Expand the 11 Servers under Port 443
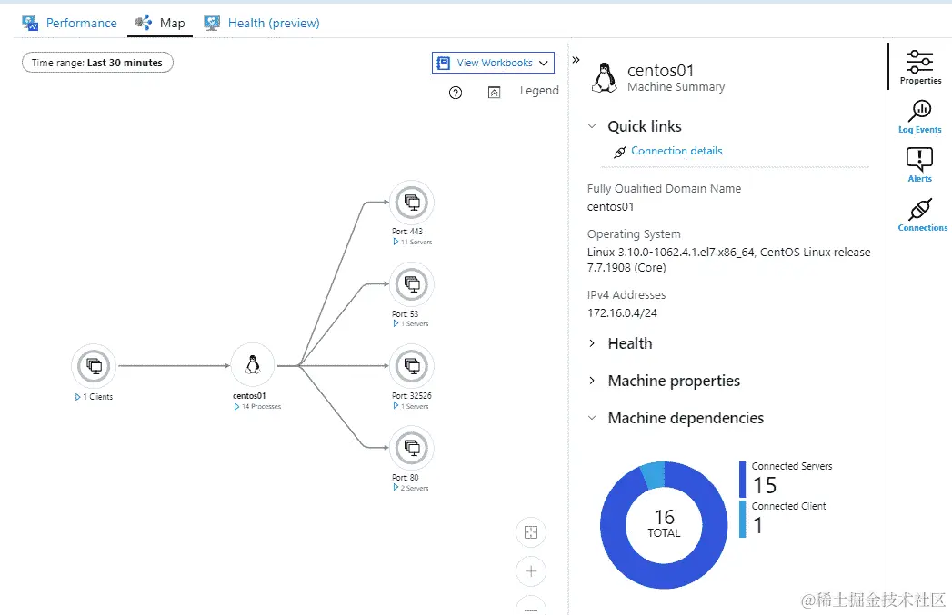 [396, 242]
